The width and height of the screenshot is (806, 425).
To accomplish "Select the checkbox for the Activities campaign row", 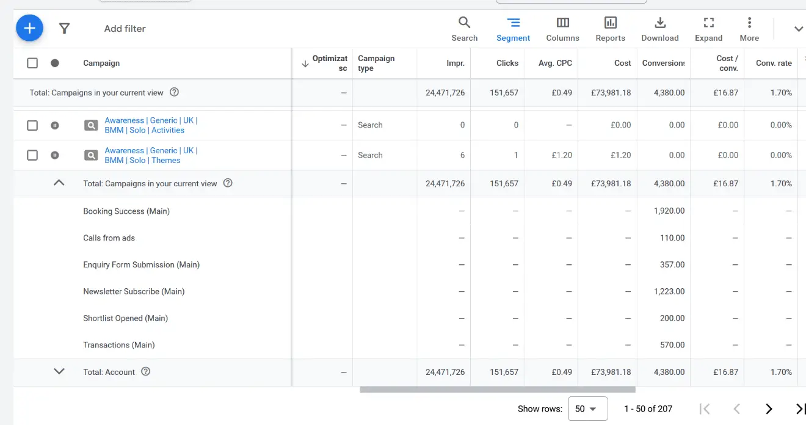I will click(32, 125).
